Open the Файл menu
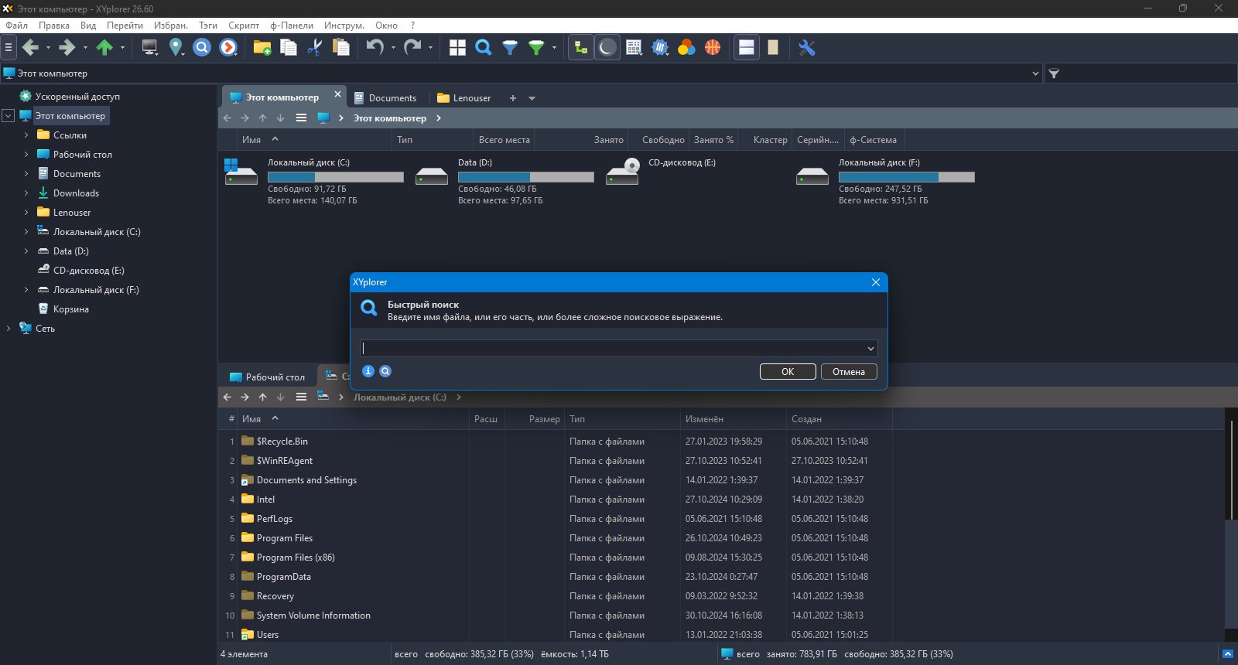 pyautogui.click(x=16, y=26)
